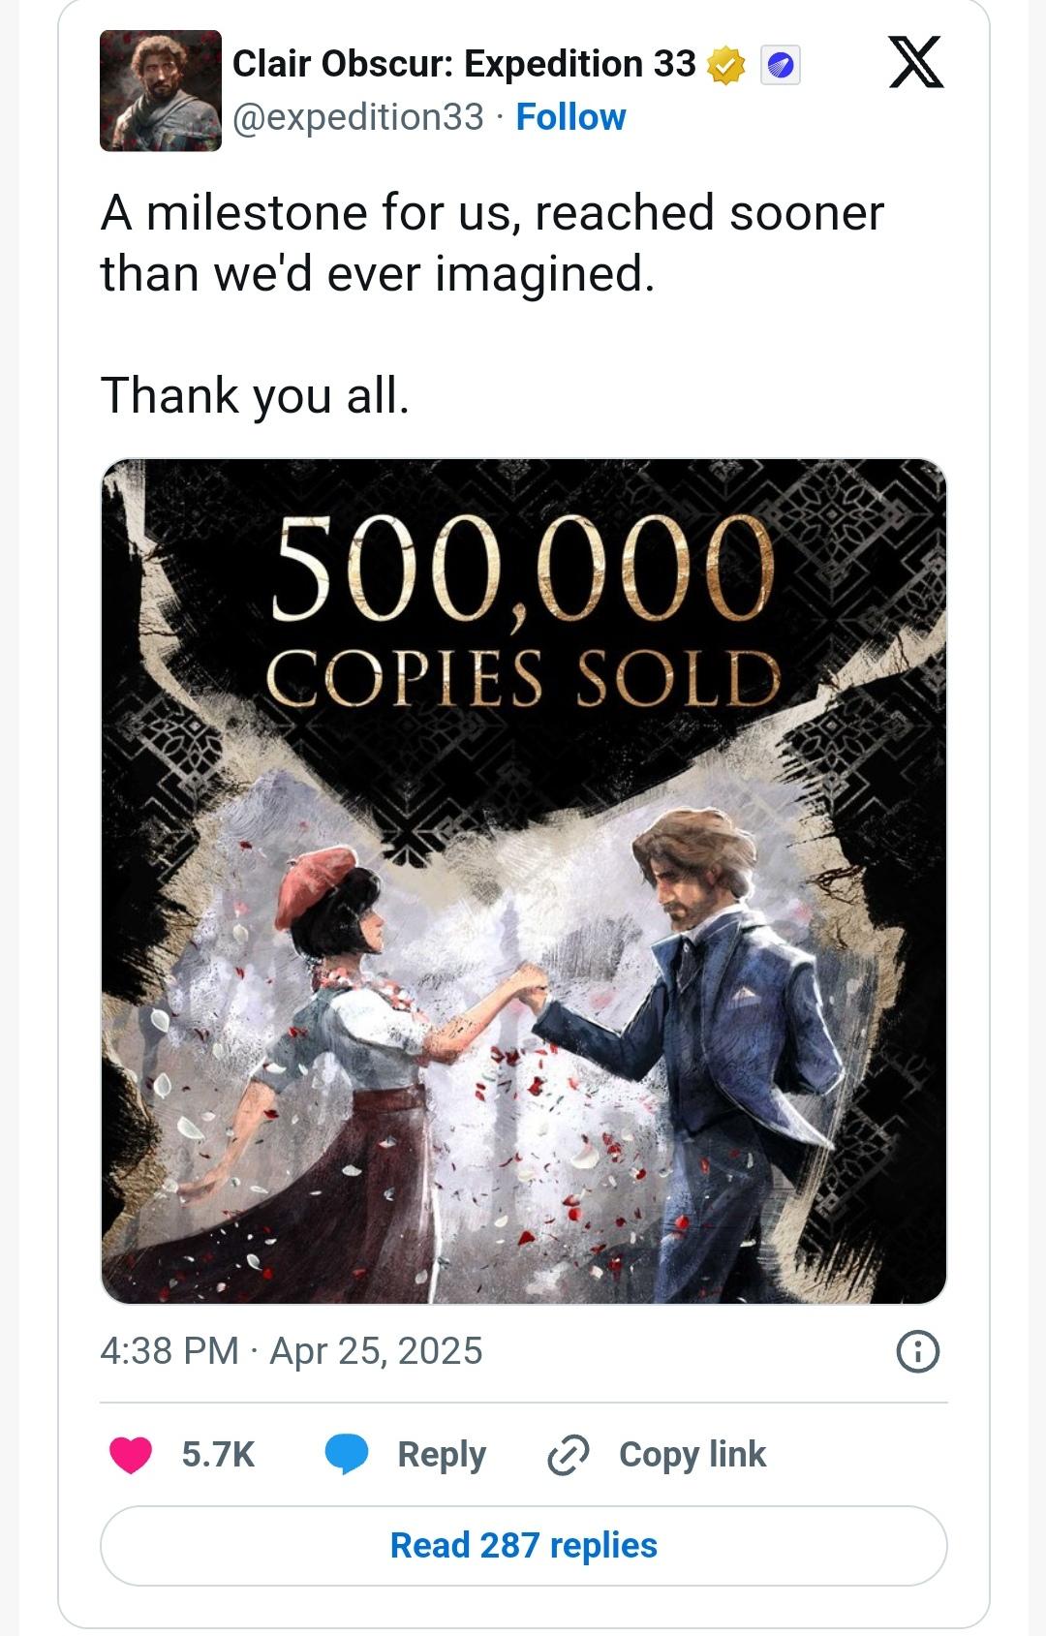Click the @expedition33 handle

357,117
